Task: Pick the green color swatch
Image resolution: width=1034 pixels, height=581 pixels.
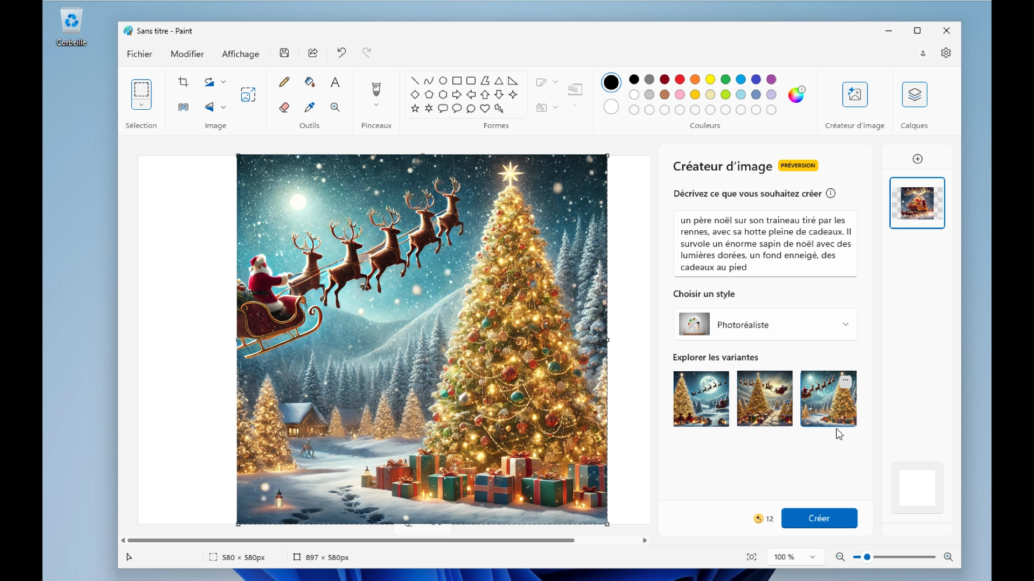Action: 725,80
